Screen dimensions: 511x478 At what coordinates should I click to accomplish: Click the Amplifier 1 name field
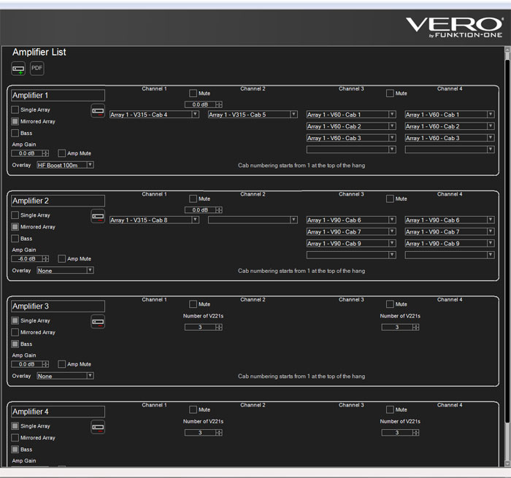(x=58, y=95)
